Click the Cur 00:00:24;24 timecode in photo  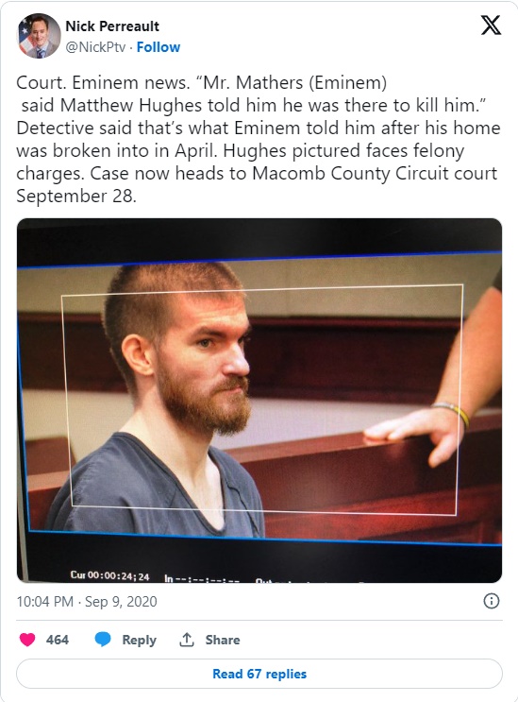point(110,575)
